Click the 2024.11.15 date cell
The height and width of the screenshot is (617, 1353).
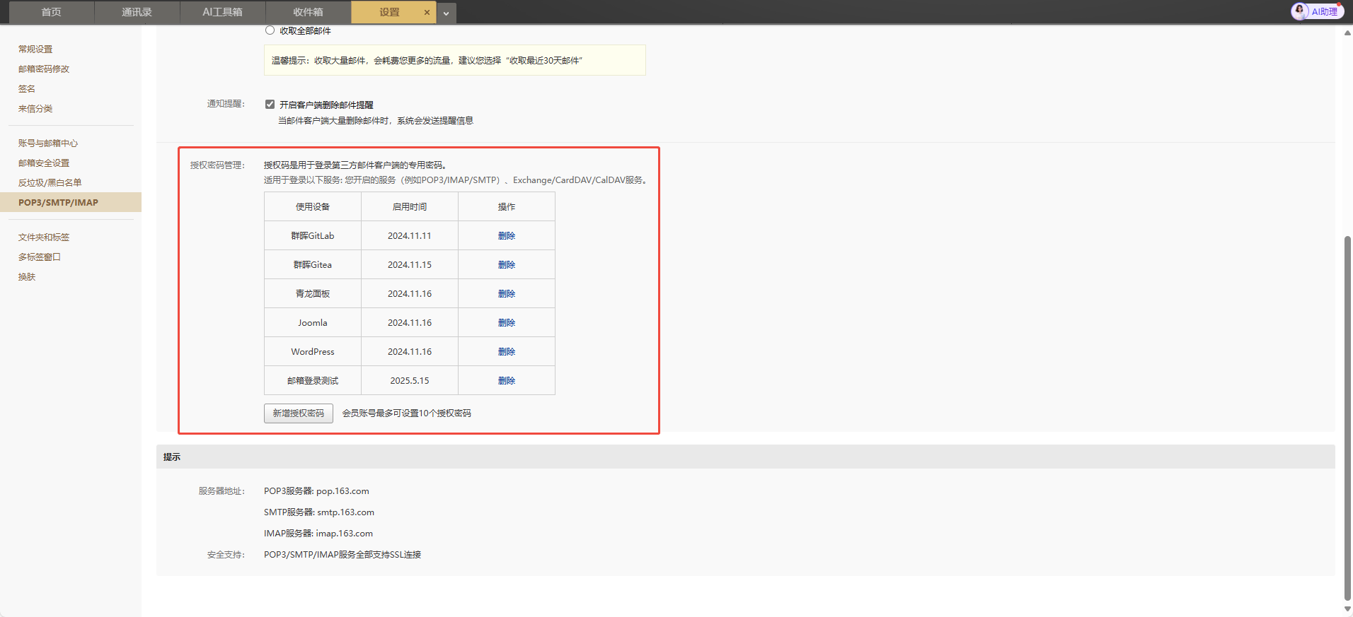(410, 265)
